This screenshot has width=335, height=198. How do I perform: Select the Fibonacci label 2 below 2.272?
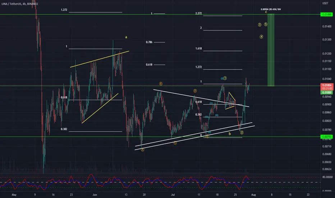point(201,28)
